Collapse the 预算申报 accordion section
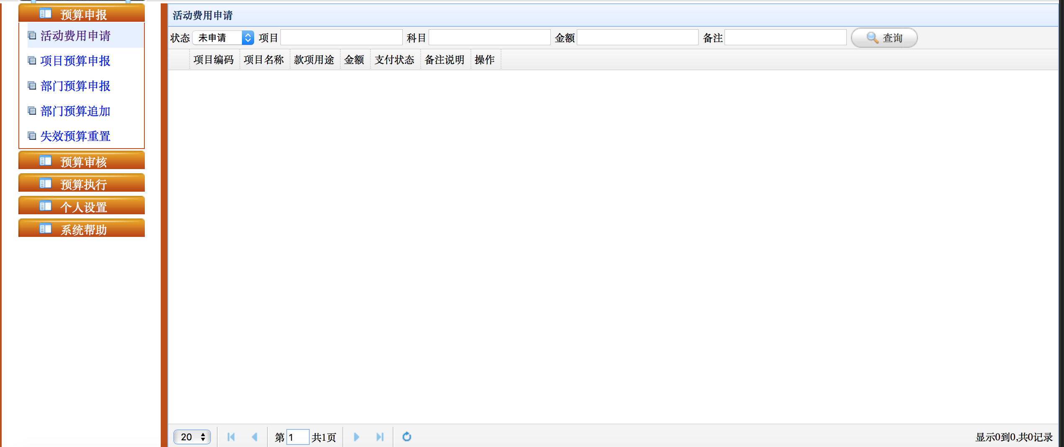1064x447 pixels. click(x=82, y=13)
